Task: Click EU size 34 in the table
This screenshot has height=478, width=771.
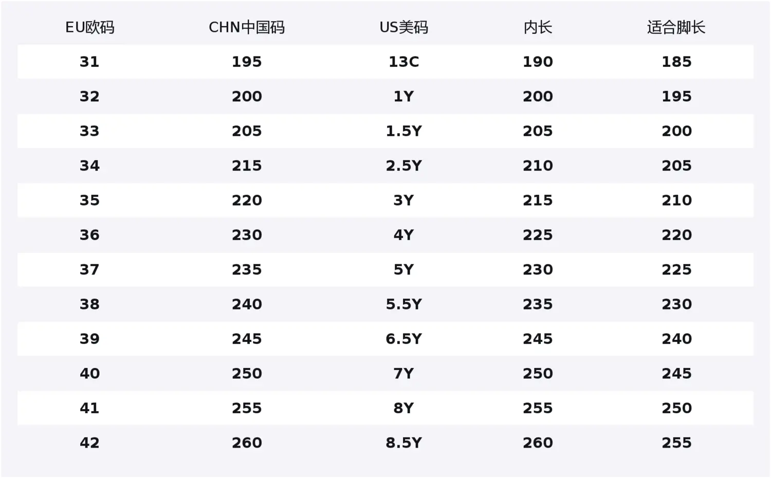Action: (89, 166)
